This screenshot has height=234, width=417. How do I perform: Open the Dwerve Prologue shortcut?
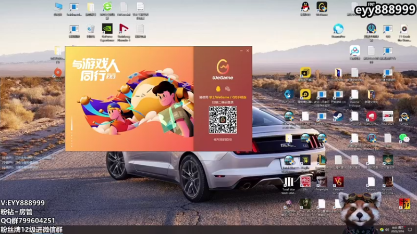click(355, 98)
